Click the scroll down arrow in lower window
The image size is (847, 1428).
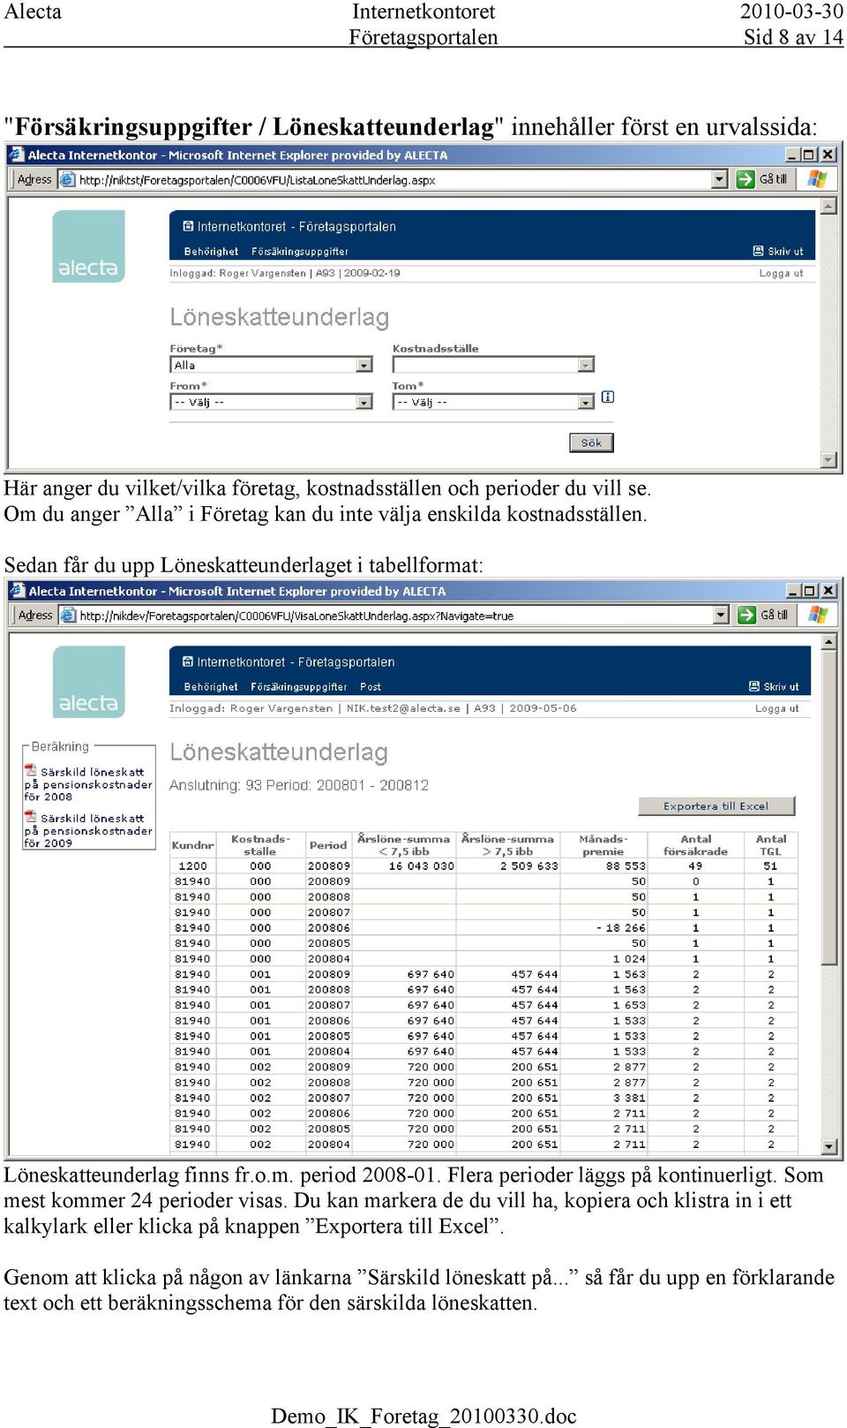click(828, 1147)
